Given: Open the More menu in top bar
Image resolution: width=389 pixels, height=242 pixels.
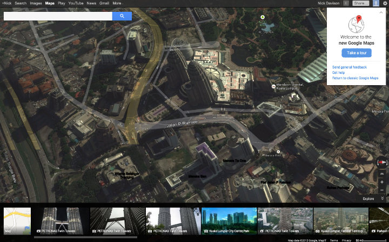Looking at the screenshot, I should pos(117,3).
